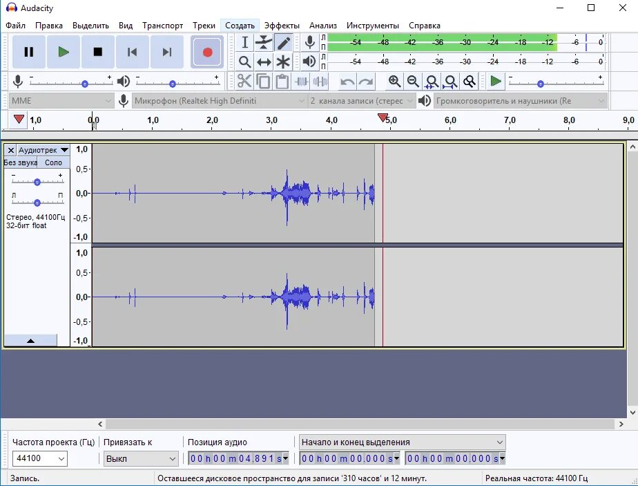
Task: Open the Микрофон recording device dropdown
Action: tap(220, 101)
